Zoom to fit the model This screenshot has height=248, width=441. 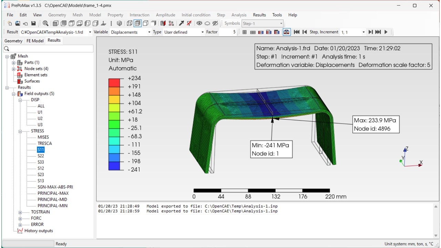pos(45,23)
